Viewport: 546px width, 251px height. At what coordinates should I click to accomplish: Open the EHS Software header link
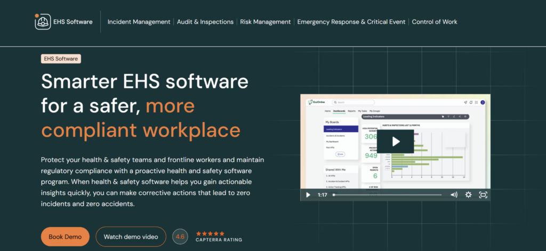click(73, 22)
